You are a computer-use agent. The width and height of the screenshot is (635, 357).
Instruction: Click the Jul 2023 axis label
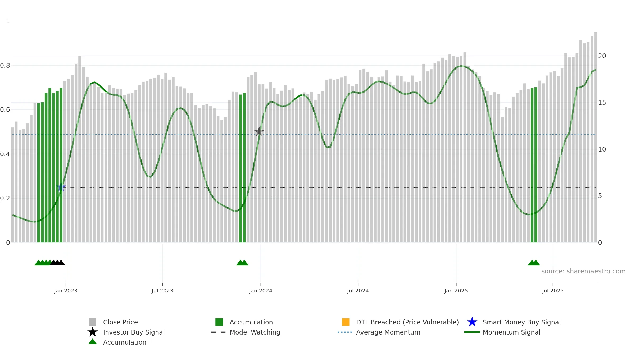(162, 291)
